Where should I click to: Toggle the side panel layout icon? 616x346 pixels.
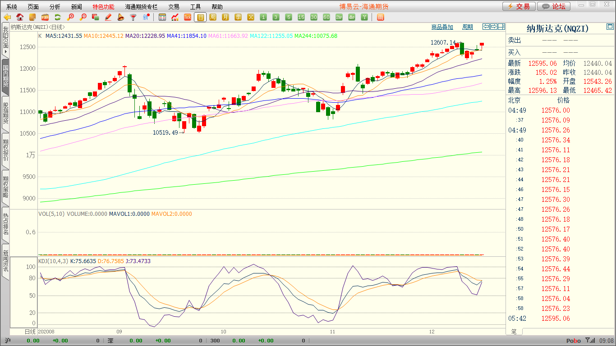coord(501,27)
